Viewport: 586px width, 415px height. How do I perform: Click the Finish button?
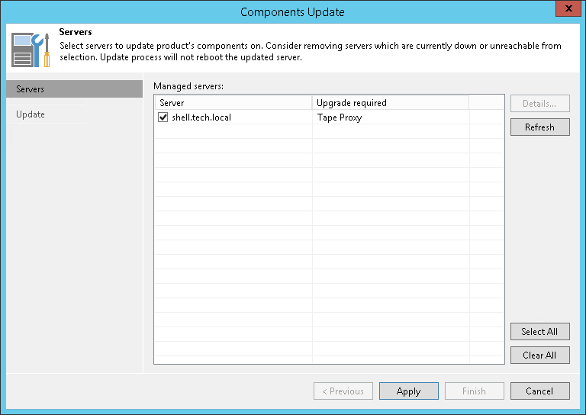click(x=474, y=391)
